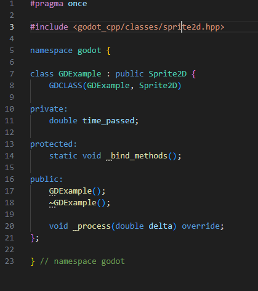Image resolution: width=258 pixels, height=291 pixels.
Task: Click the 'private:' access specifier
Action: [49, 109]
